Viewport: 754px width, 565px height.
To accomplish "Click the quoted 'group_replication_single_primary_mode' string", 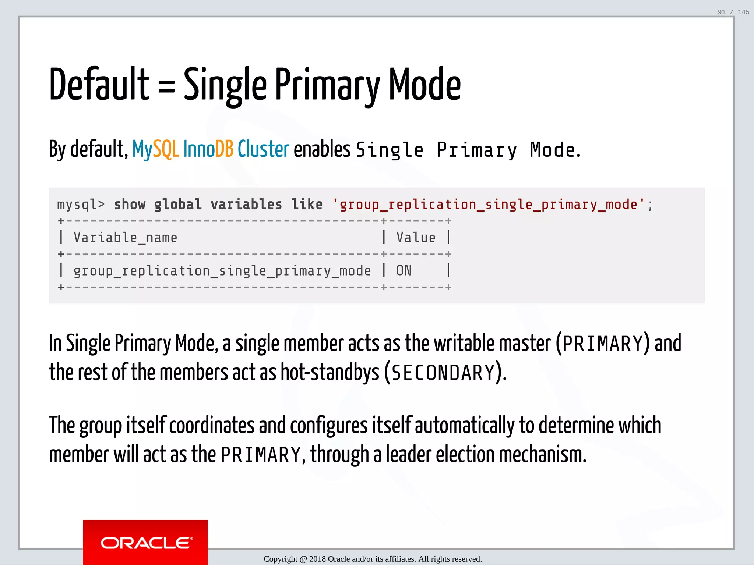I will click(489, 204).
